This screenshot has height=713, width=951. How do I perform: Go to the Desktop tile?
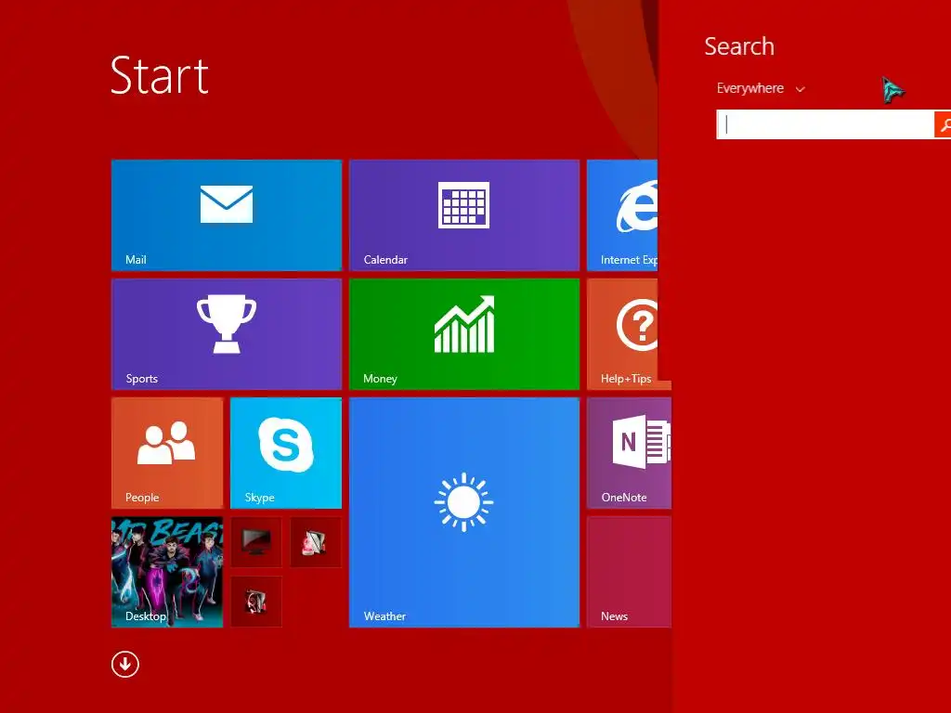pos(167,572)
